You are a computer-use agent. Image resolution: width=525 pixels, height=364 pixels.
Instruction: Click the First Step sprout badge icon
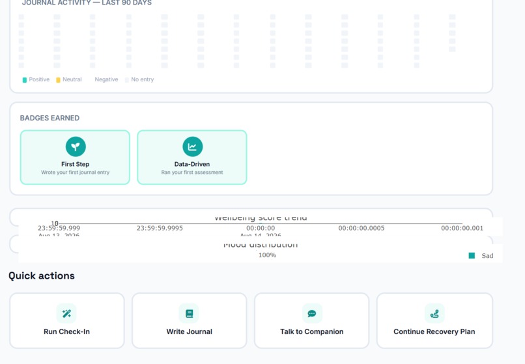(x=76, y=147)
